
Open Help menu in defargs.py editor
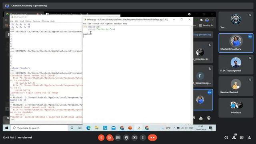125,24
